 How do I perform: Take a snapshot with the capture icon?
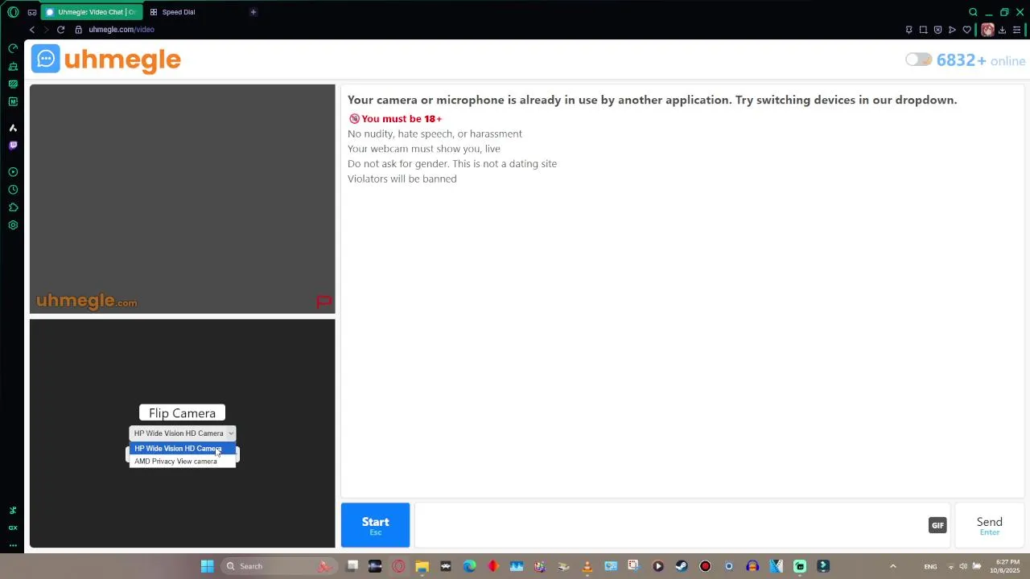[923, 30]
